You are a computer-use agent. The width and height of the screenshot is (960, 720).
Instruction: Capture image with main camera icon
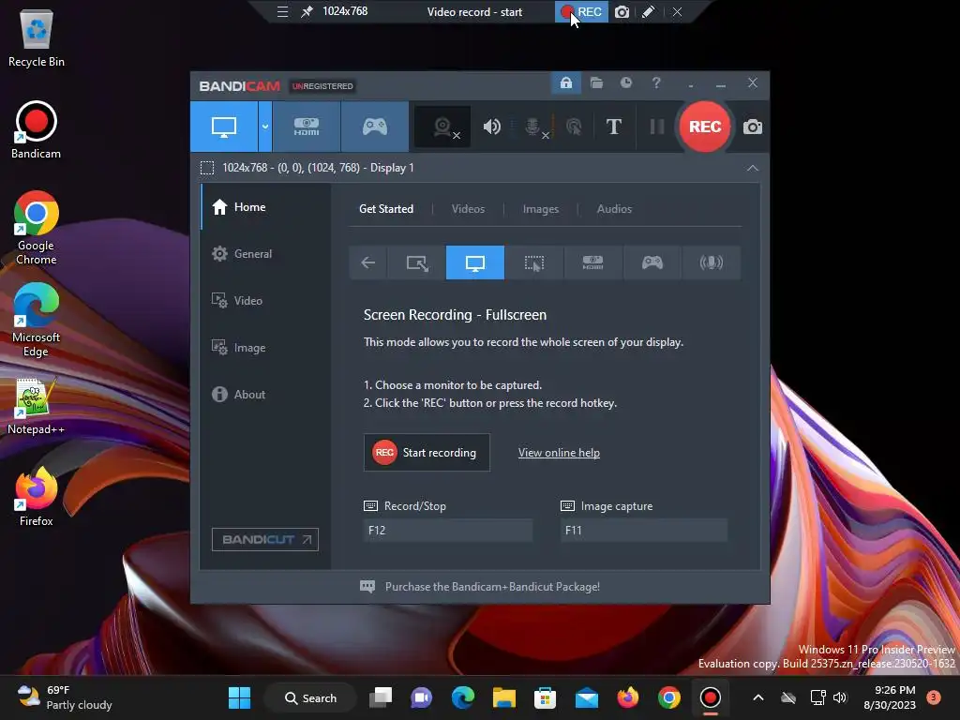coord(753,127)
